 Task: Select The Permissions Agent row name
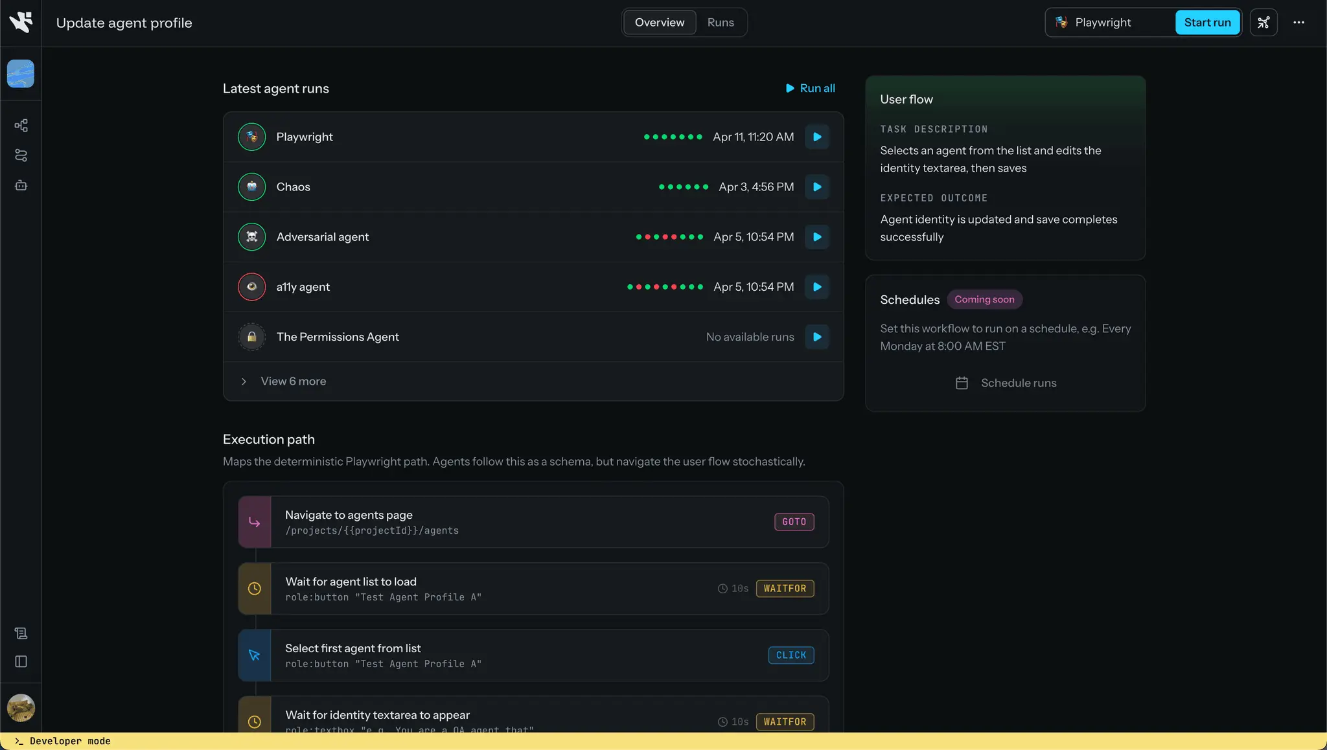tap(338, 337)
